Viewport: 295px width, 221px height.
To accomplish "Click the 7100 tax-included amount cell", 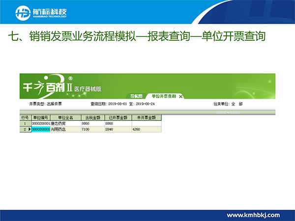I will click(93, 129).
